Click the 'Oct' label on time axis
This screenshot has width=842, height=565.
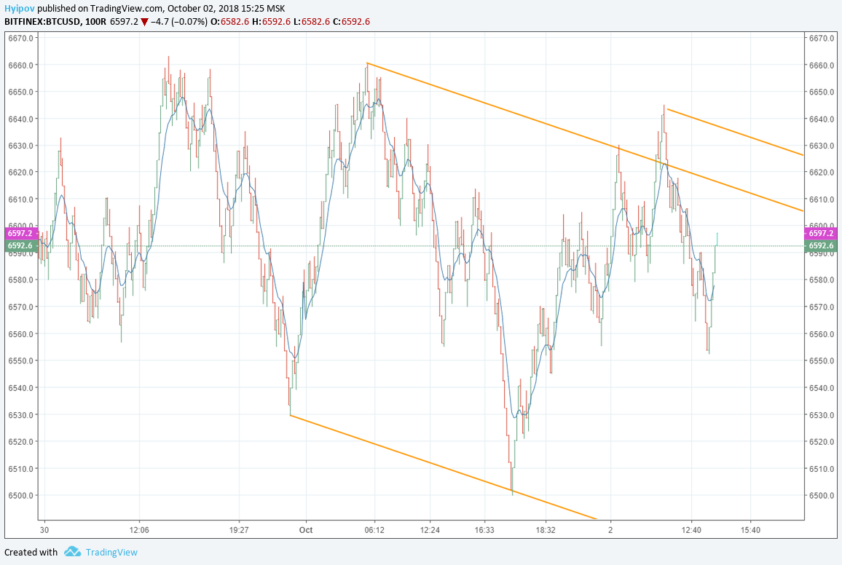pos(306,530)
